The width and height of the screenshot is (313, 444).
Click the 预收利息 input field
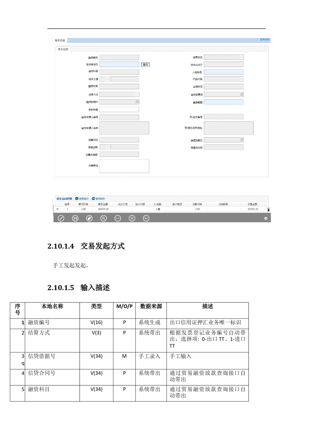(x=119, y=110)
